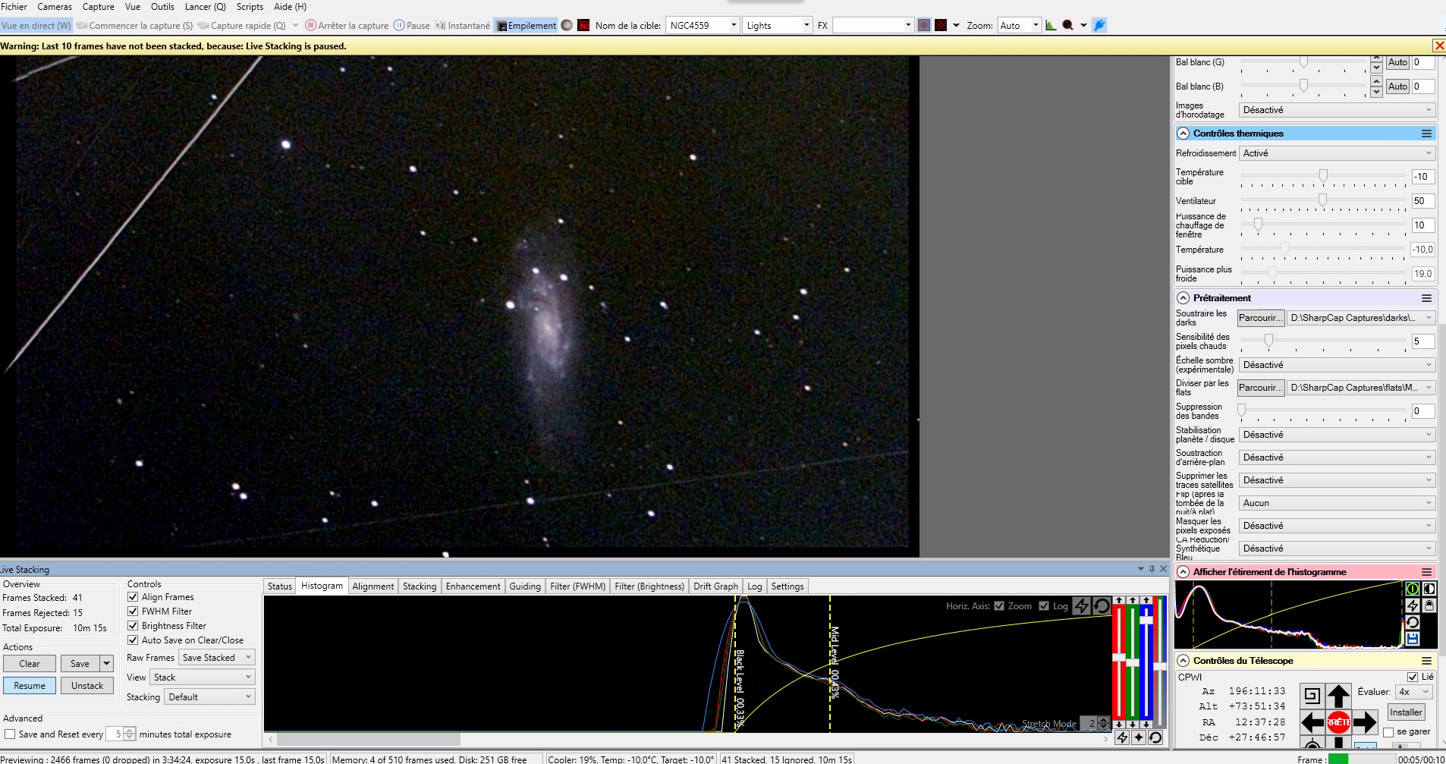This screenshot has height=764, width=1446.
Task: Enable the se garer checkbox
Action: click(x=1388, y=732)
